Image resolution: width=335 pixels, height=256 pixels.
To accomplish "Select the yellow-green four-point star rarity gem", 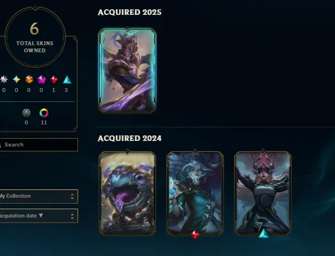I will [x=17, y=79].
